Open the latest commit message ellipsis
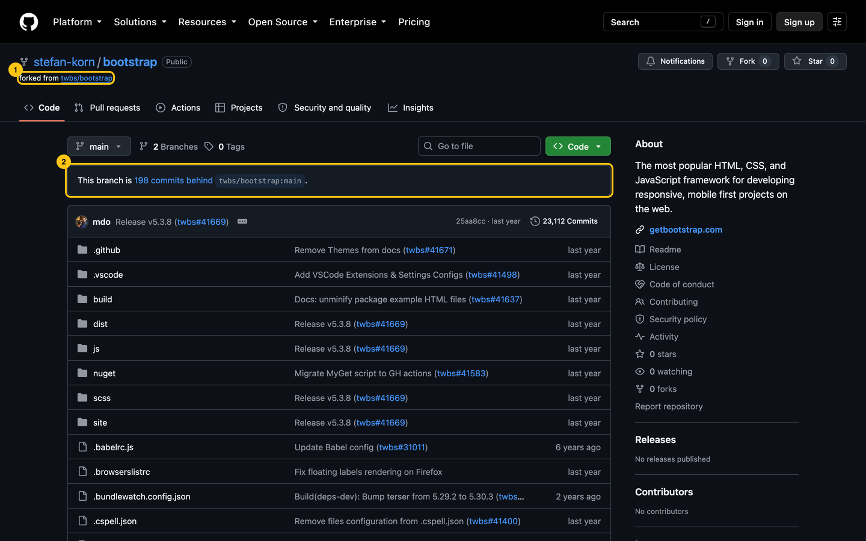This screenshot has height=541, width=866. (x=242, y=221)
